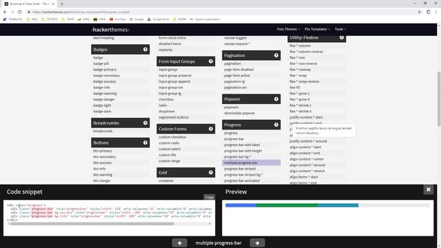441x248 pixels.
Task: Go to previous snippet with left arrow
Action: point(179,243)
